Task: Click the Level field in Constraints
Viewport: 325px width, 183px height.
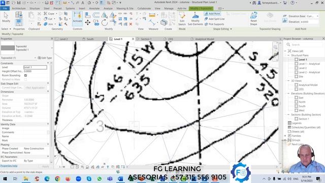Action: pyautogui.click(x=35, y=67)
